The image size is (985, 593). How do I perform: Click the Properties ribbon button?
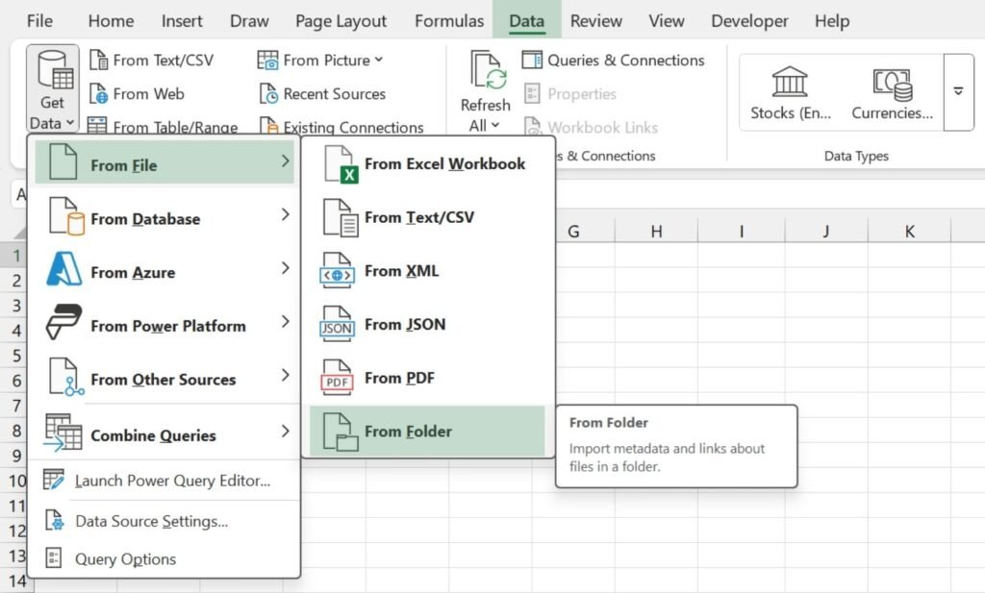pos(570,94)
